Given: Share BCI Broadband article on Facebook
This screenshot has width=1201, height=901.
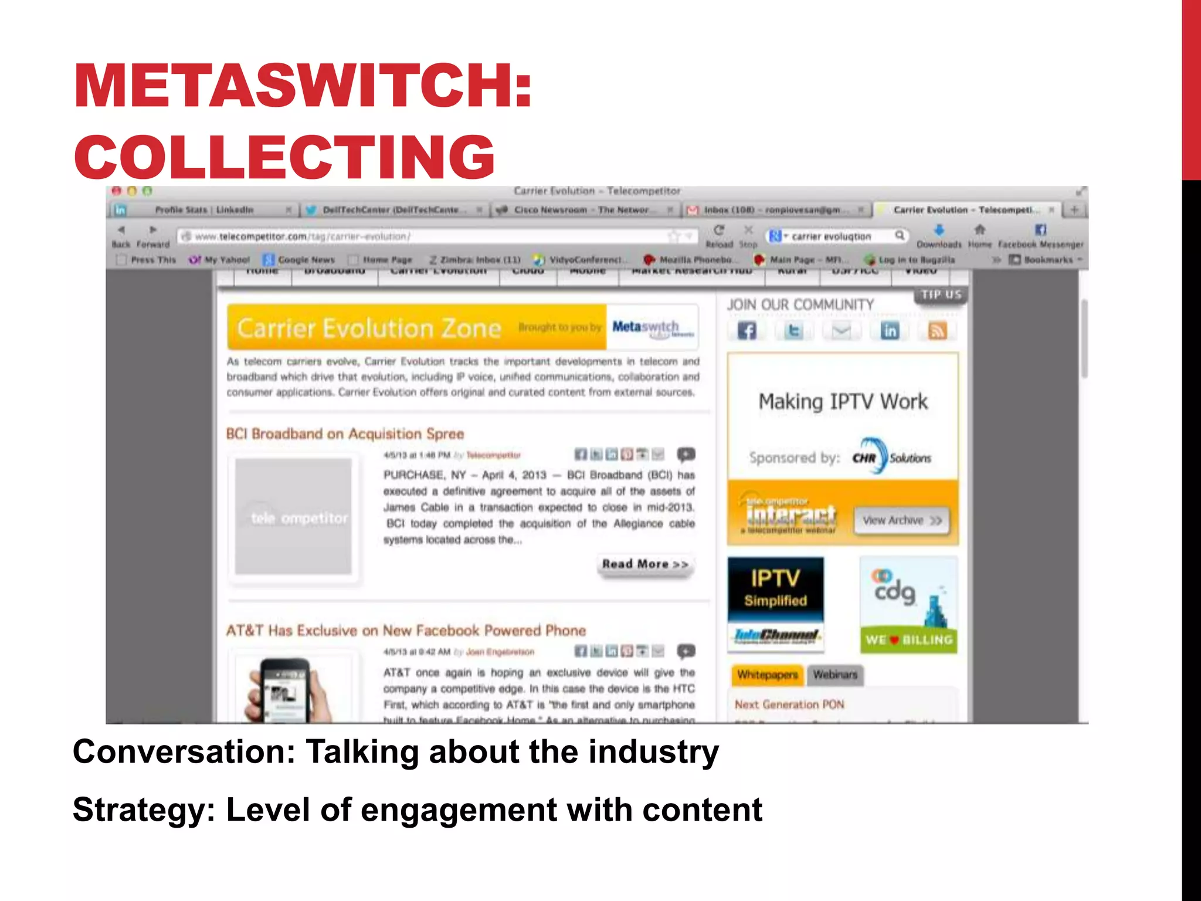Looking at the screenshot, I should [581, 454].
